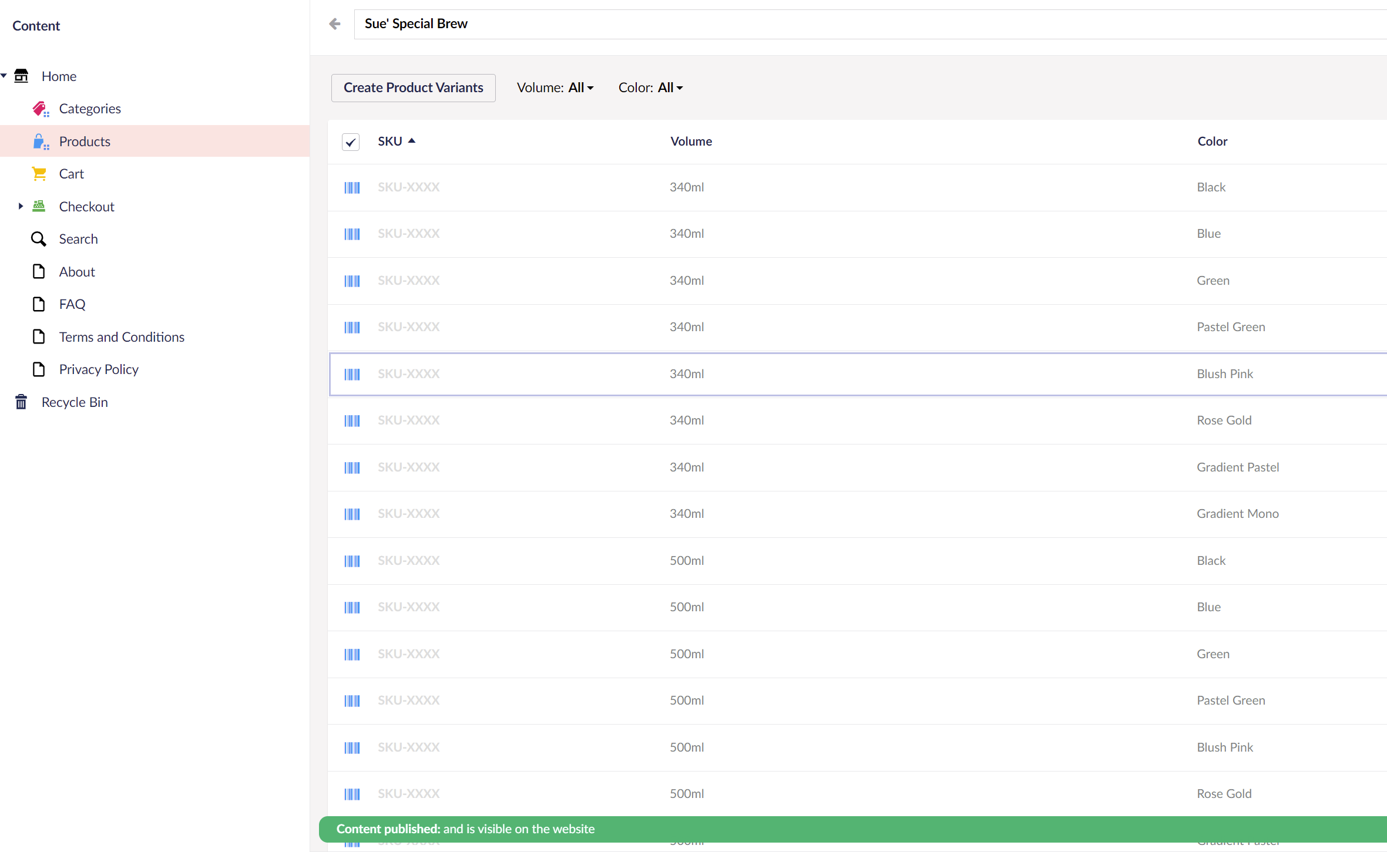Click the Search magnifier icon
This screenshot has height=852, width=1387.
[39, 239]
